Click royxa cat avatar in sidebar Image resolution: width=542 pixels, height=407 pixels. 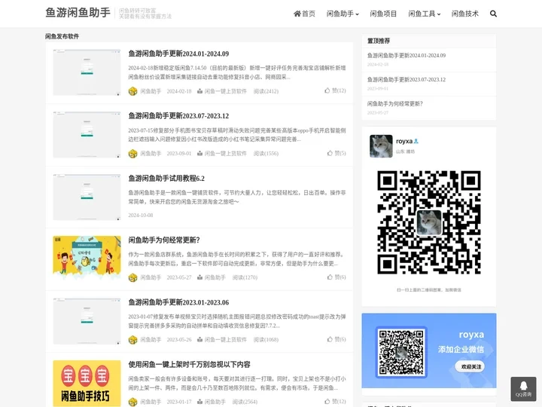point(381,146)
